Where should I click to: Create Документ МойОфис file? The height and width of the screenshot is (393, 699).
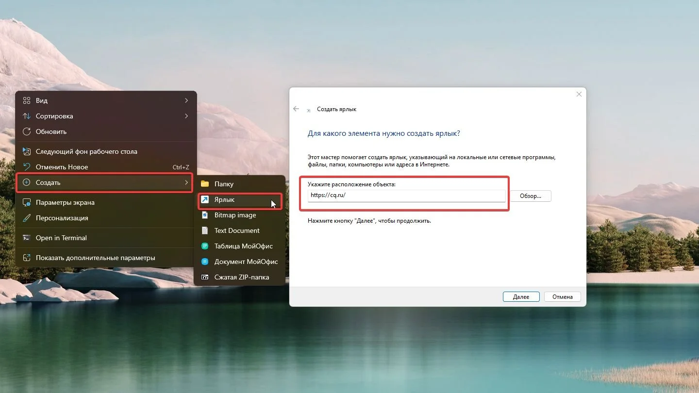click(239, 262)
